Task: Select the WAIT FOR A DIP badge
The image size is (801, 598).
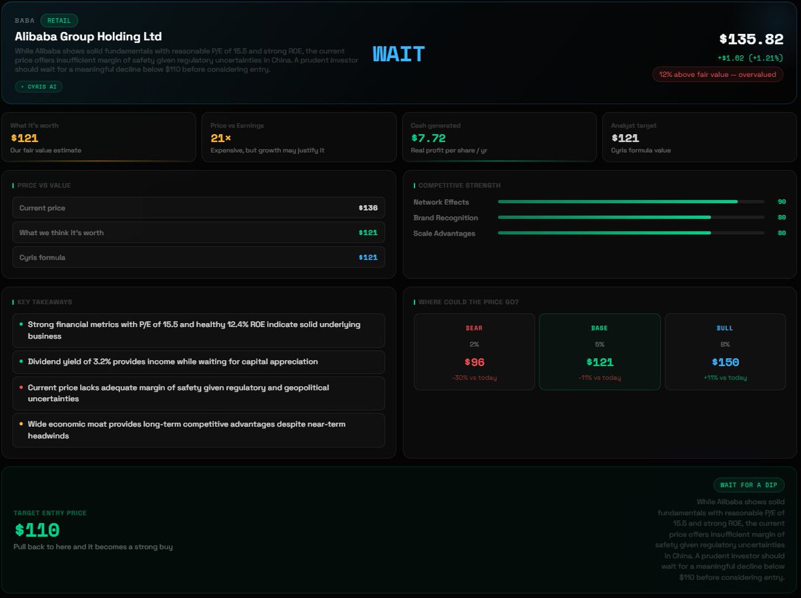Action: tap(749, 485)
